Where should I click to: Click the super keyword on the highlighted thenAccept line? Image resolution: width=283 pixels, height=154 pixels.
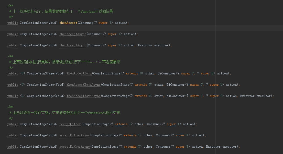click(x=103, y=23)
